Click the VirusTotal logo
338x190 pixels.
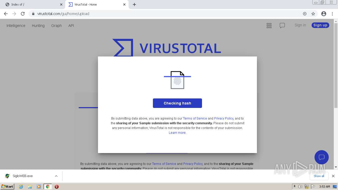point(167,47)
